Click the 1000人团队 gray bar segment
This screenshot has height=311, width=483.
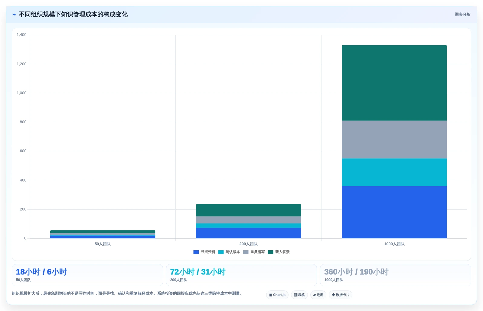[x=394, y=139]
